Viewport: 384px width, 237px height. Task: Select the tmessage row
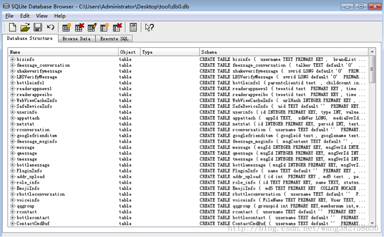click(188, 159)
